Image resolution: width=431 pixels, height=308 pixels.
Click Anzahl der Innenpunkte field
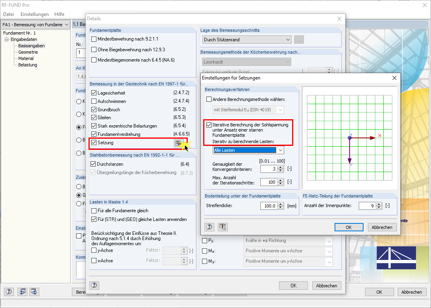(367, 206)
